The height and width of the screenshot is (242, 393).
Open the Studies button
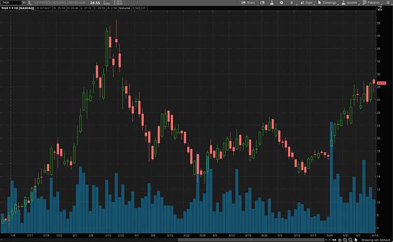coord(350,3)
